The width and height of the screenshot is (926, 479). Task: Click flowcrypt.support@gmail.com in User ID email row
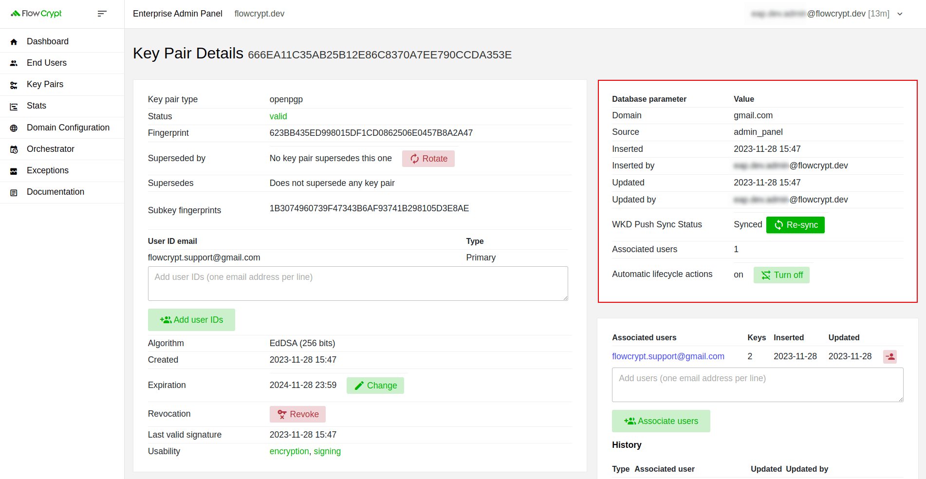point(204,258)
